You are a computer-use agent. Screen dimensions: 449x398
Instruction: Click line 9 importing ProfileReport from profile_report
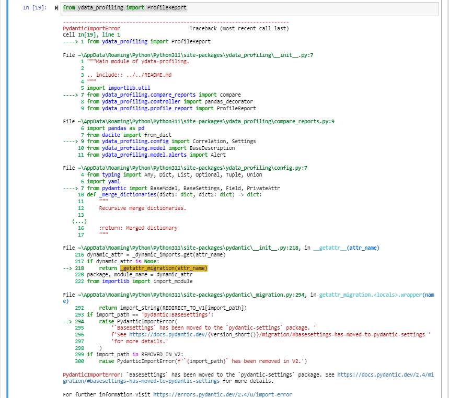[171, 109]
